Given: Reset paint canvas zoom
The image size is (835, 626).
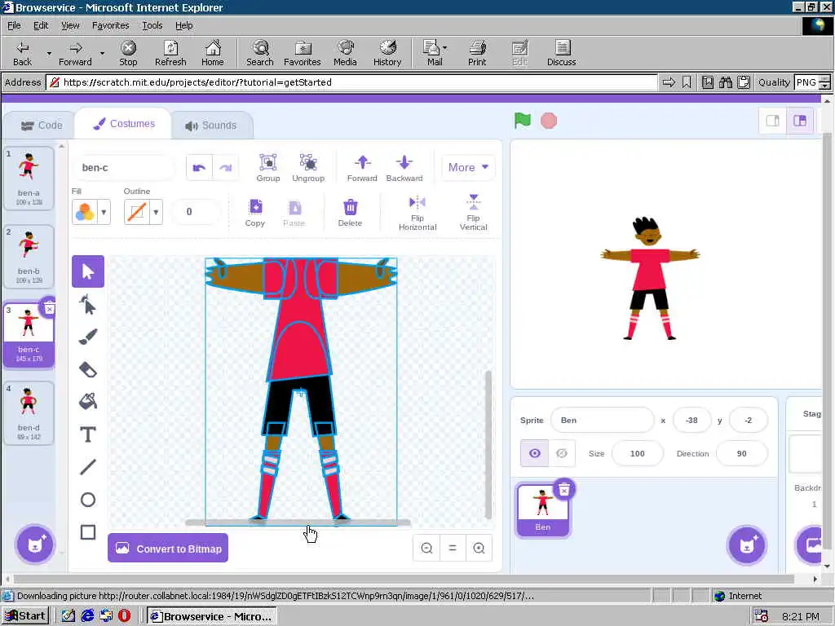Looking at the screenshot, I should tap(453, 548).
